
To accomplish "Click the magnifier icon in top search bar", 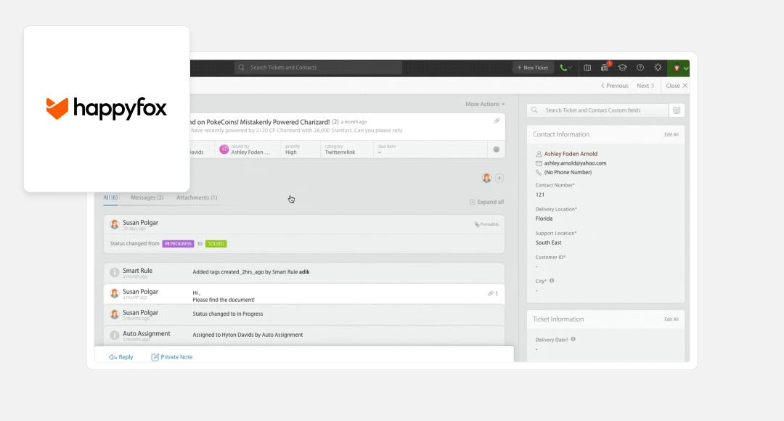I will (x=242, y=68).
